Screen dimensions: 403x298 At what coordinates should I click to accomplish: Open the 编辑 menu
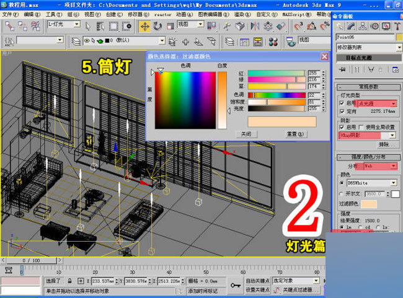(32, 14)
